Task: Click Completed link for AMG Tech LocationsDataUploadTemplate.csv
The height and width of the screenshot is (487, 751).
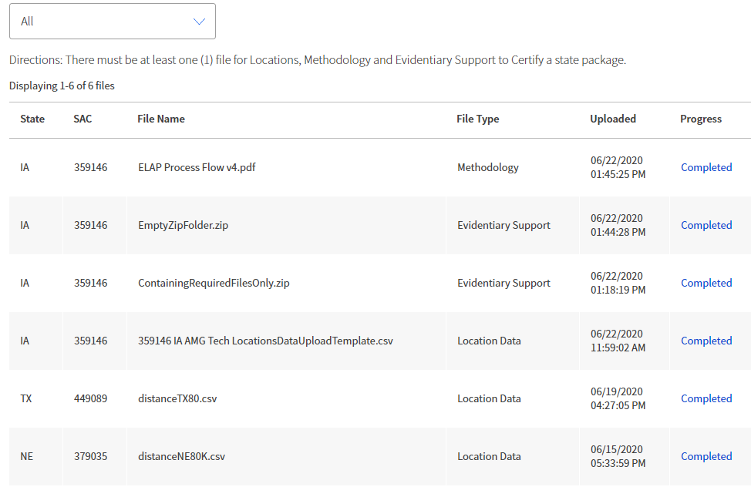Action: [706, 341]
